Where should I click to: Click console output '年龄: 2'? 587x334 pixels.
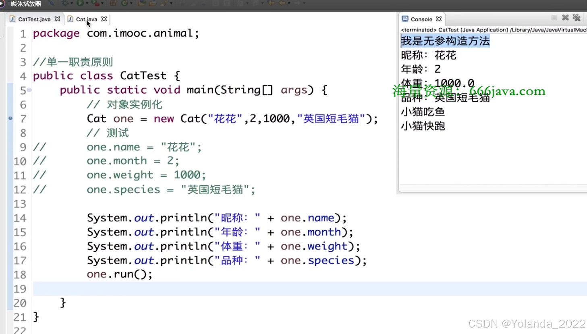[421, 69]
